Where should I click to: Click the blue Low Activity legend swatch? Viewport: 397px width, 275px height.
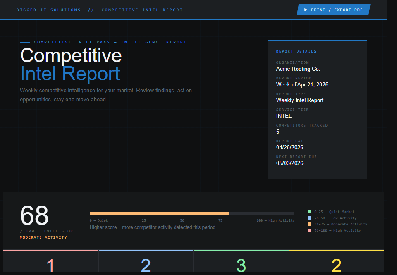[x=309, y=218]
